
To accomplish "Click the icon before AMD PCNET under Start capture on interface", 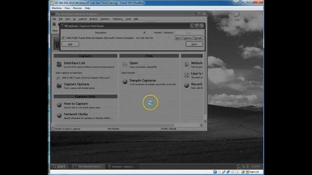I will pos(58,78).
